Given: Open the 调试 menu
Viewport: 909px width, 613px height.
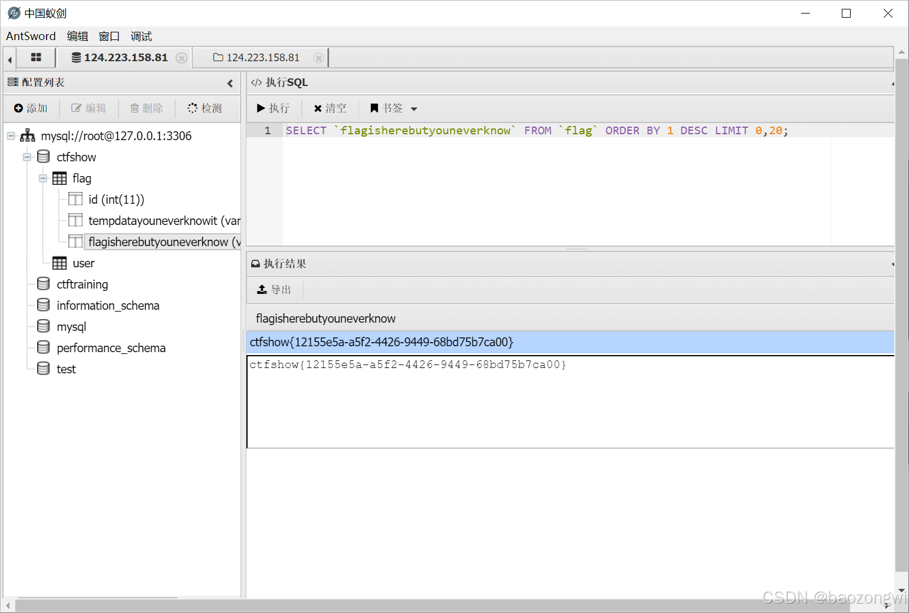Looking at the screenshot, I should coord(141,36).
